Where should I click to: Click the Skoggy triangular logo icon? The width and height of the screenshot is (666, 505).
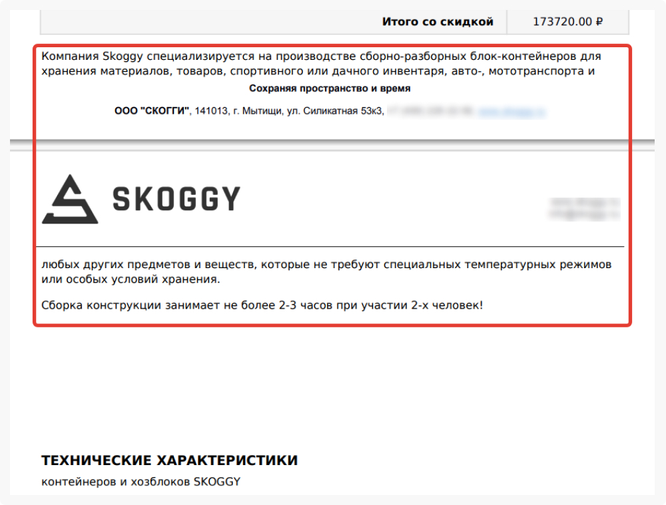(x=70, y=199)
